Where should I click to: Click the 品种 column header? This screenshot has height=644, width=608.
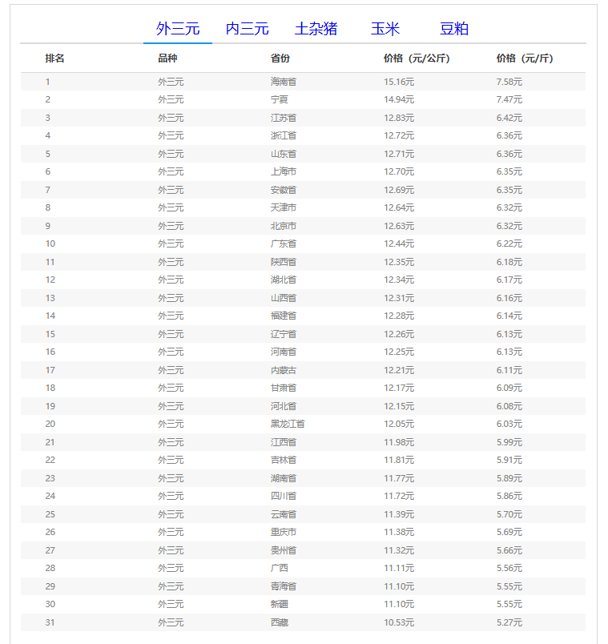[167, 58]
